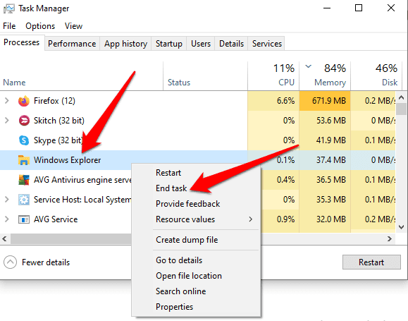Choose Provide feedback in context menu
The width and height of the screenshot is (408, 321).
pos(188,203)
